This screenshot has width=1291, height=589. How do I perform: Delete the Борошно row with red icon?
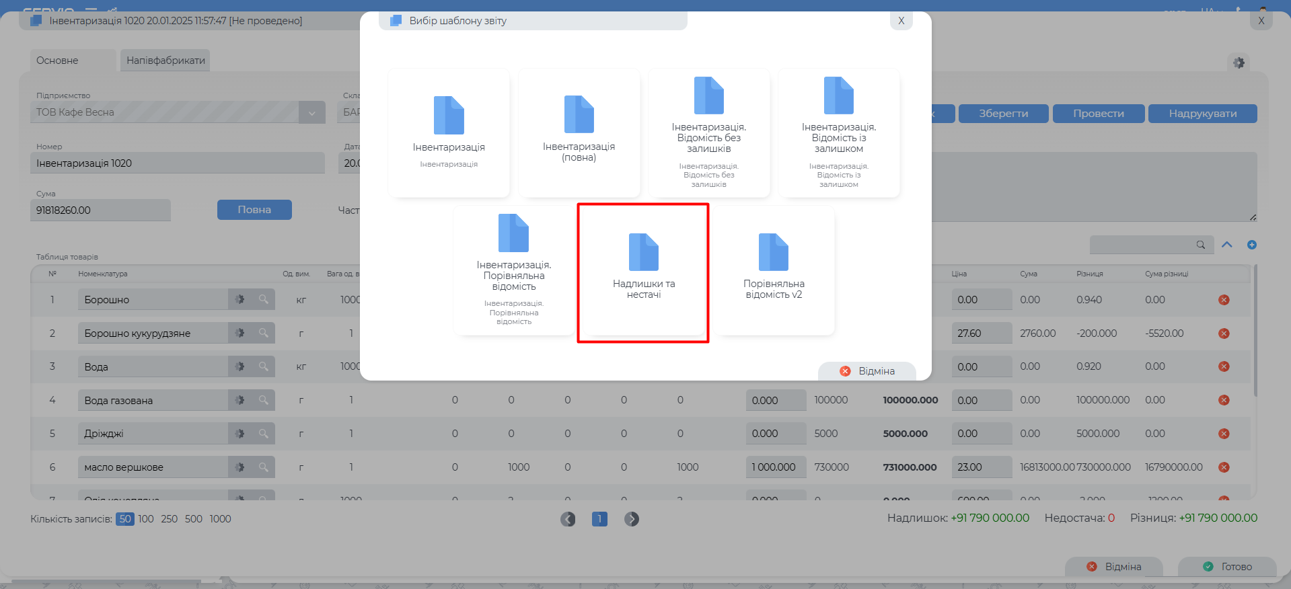[x=1224, y=300]
